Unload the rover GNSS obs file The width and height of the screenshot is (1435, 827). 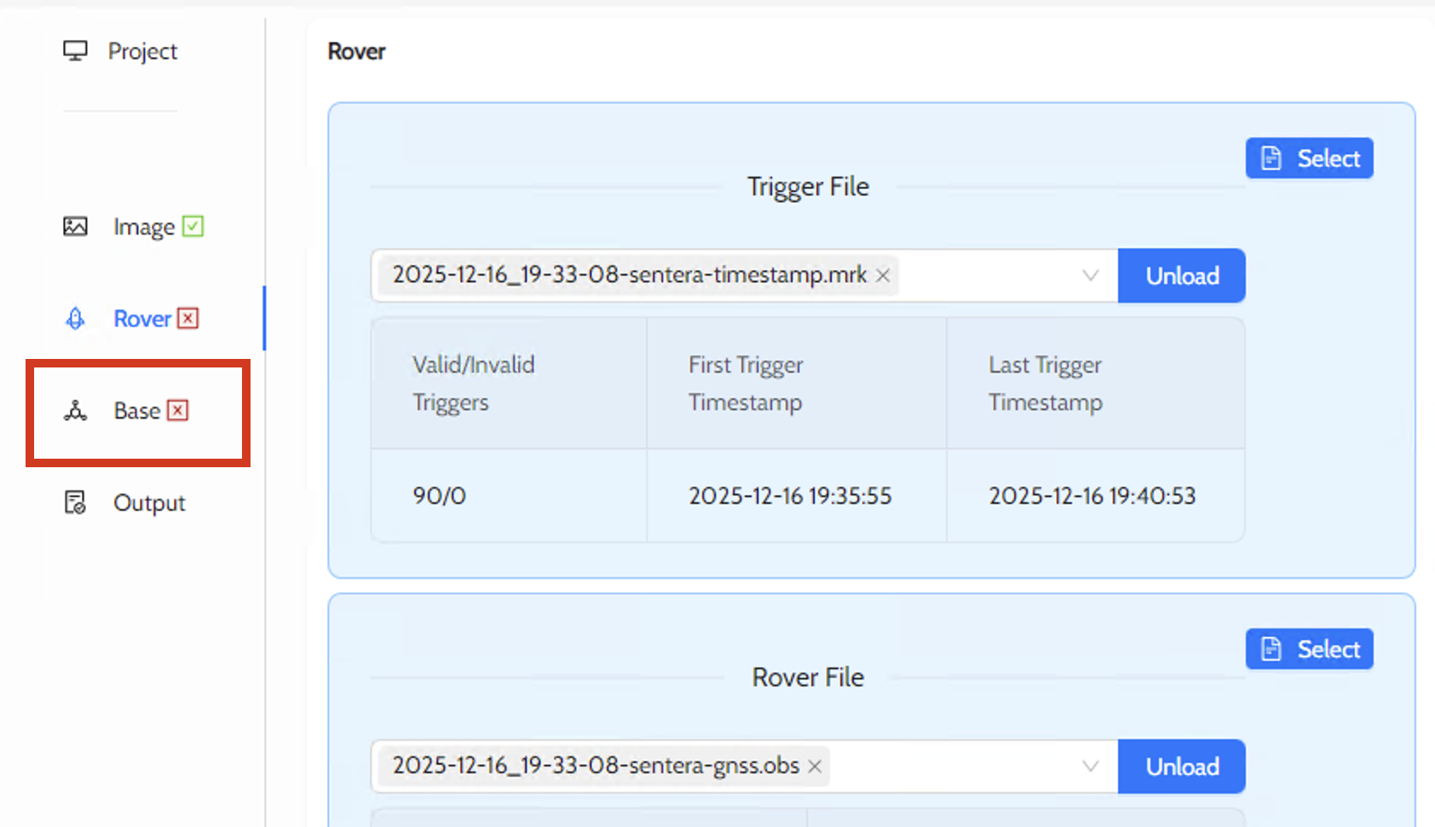click(x=1181, y=766)
